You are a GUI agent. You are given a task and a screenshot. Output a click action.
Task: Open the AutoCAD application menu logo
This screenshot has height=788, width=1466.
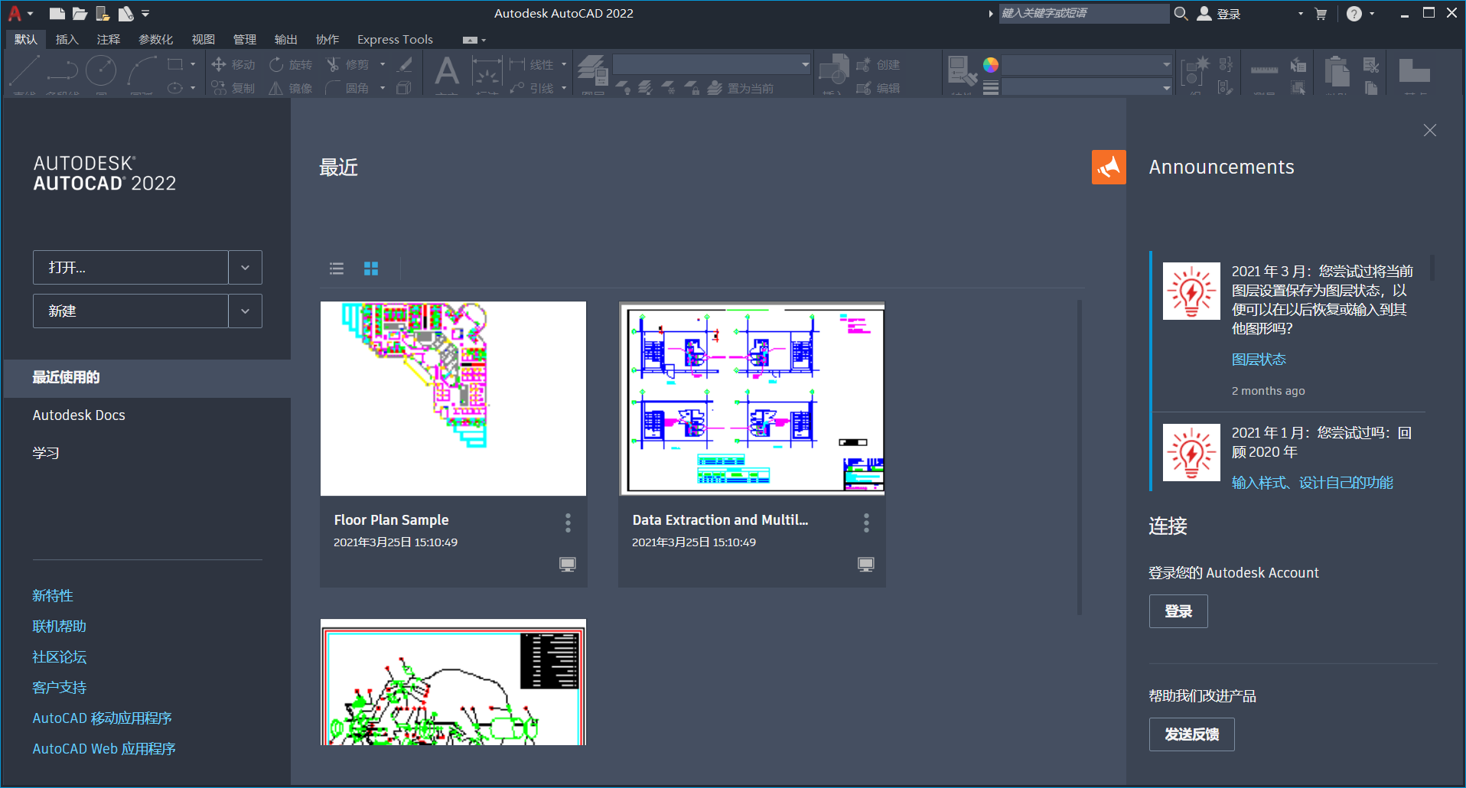pos(15,13)
